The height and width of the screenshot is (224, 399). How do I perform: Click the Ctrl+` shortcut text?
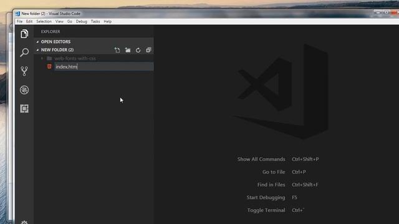[x=298, y=210]
